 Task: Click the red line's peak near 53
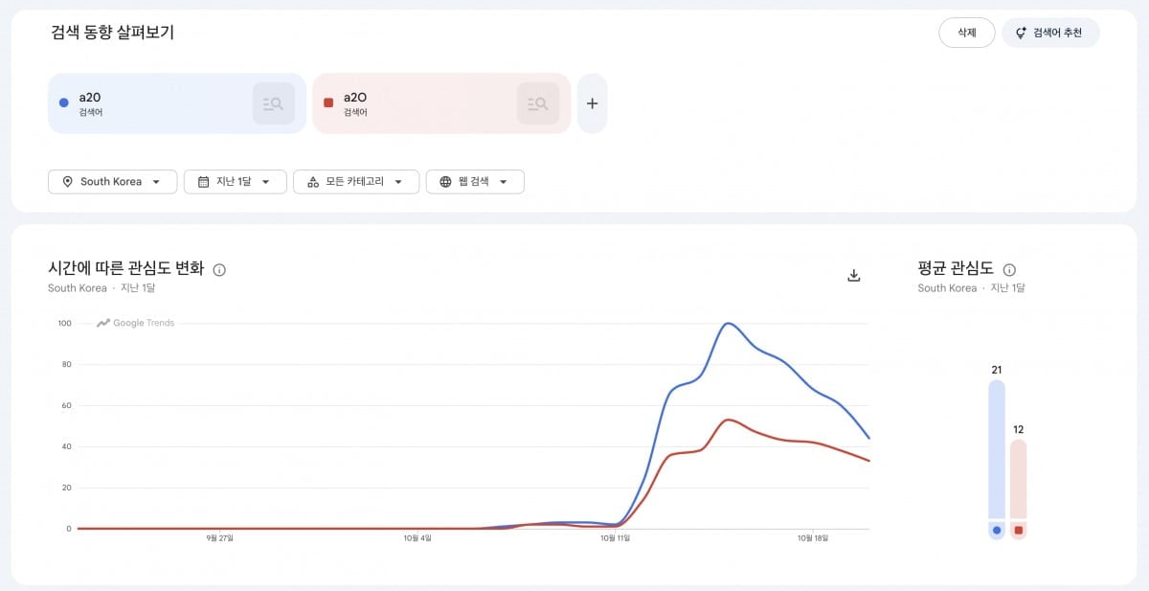[x=728, y=420]
